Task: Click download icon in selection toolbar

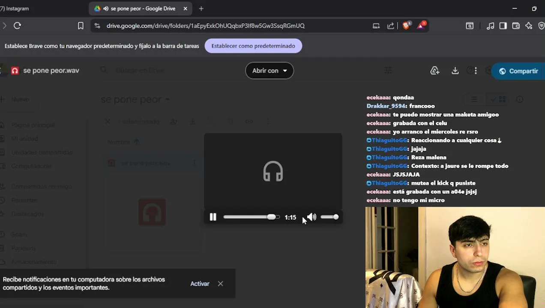Action: point(192,121)
